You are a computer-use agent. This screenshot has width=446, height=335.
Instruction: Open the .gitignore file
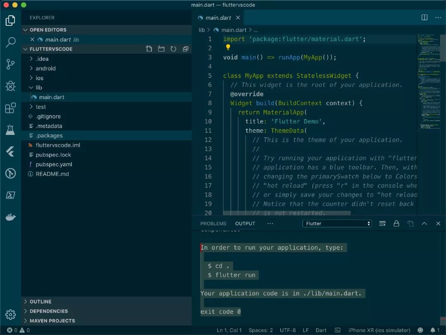click(106, 116)
